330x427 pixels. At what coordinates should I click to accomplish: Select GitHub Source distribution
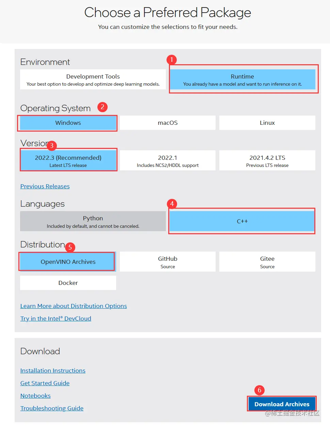point(168,262)
